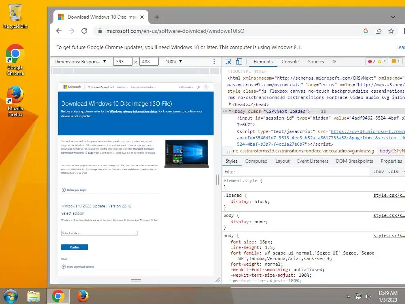
Task: Click the blue Confirm button
Action: pyautogui.click(x=75, y=247)
